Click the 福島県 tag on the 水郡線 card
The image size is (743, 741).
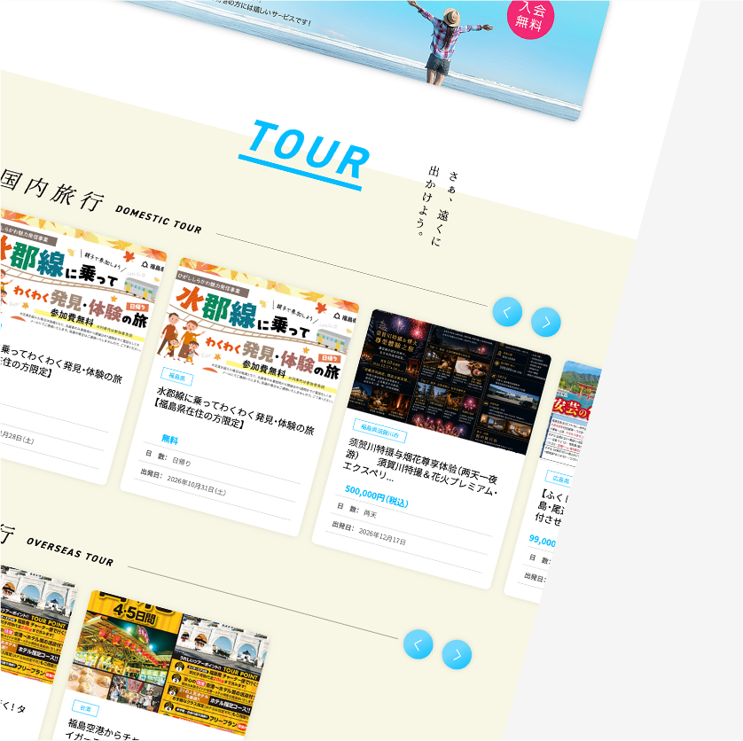(176, 377)
